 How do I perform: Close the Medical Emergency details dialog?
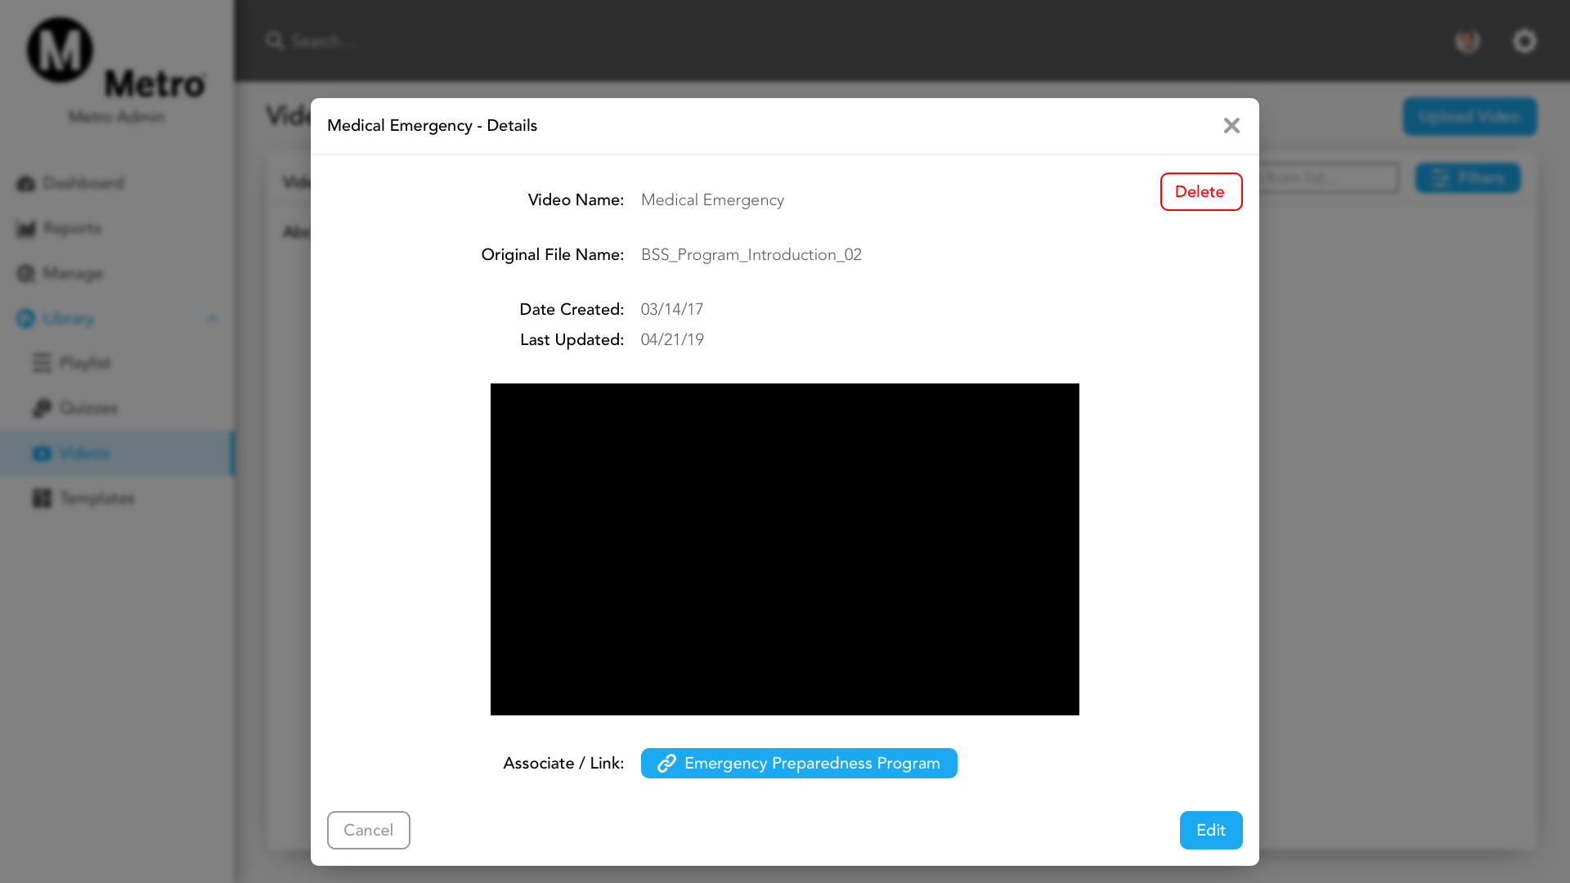click(1231, 126)
